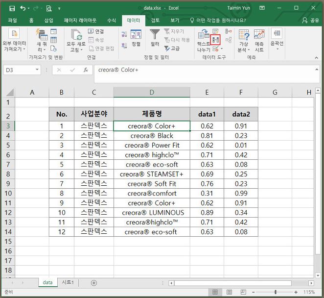
Task: Select row 5 header
Action: point(8,145)
